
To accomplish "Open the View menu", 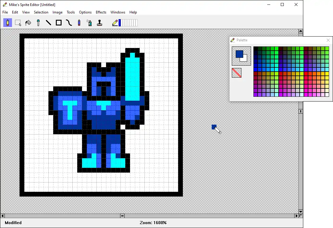I will 26,12.
